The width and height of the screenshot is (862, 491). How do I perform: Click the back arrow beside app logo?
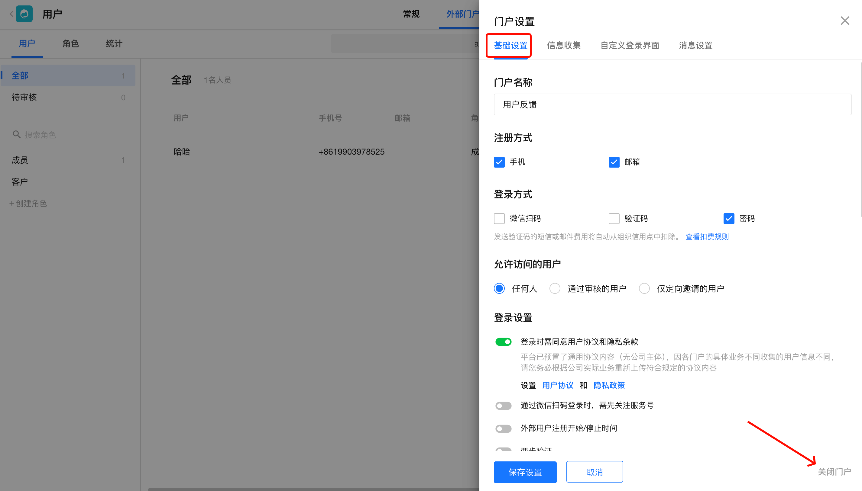coord(11,14)
